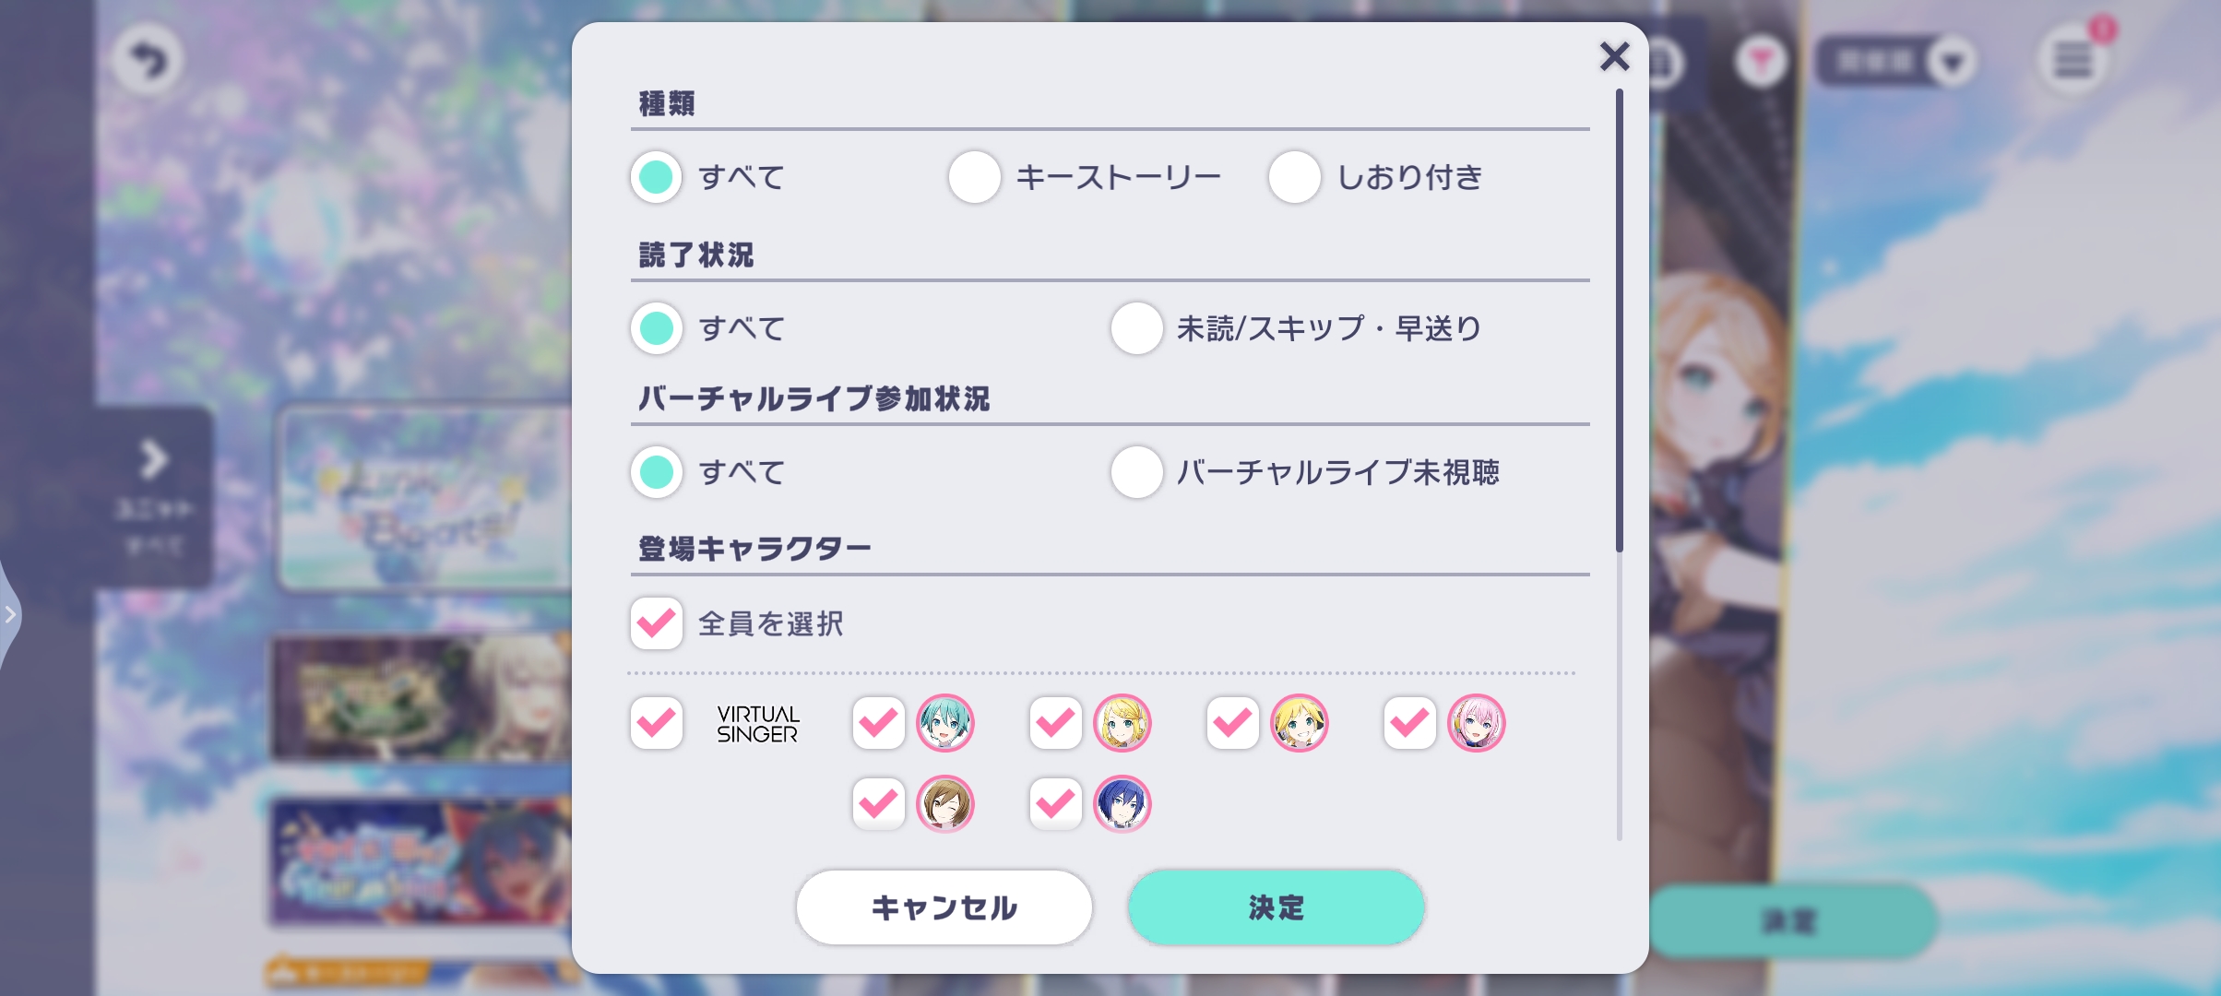Uncheck the VIRTUAL SINGER group checkbox

pyautogui.click(x=657, y=723)
